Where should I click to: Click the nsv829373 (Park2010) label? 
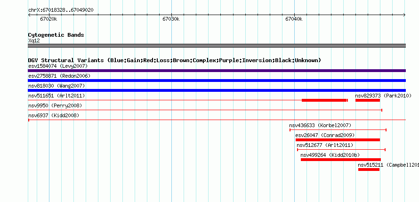(x=383, y=96)
